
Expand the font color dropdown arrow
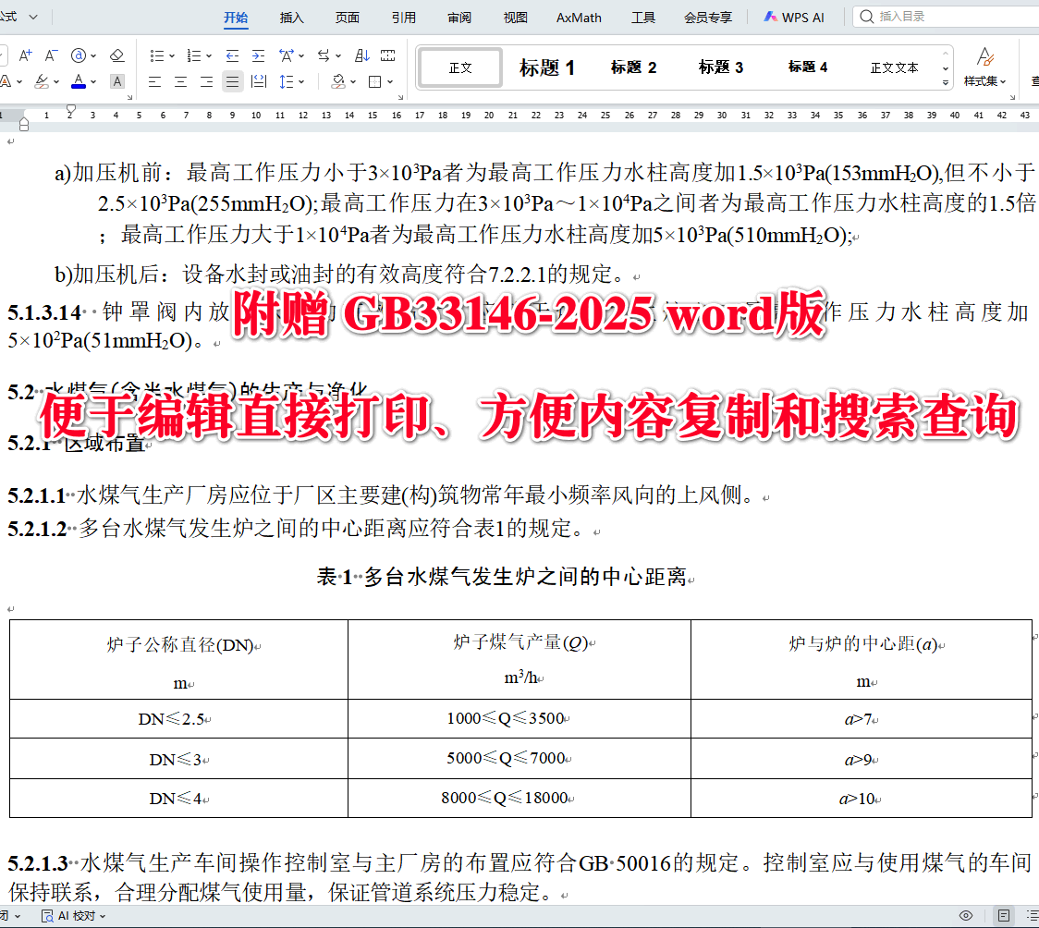tap(92, 81)
